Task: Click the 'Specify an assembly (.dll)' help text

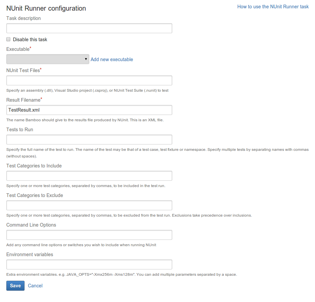Action: (x=87, y=90)
